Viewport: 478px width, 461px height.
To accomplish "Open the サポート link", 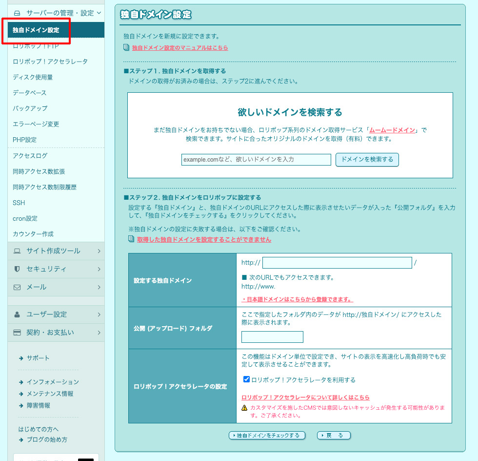I will pos(38,358).
